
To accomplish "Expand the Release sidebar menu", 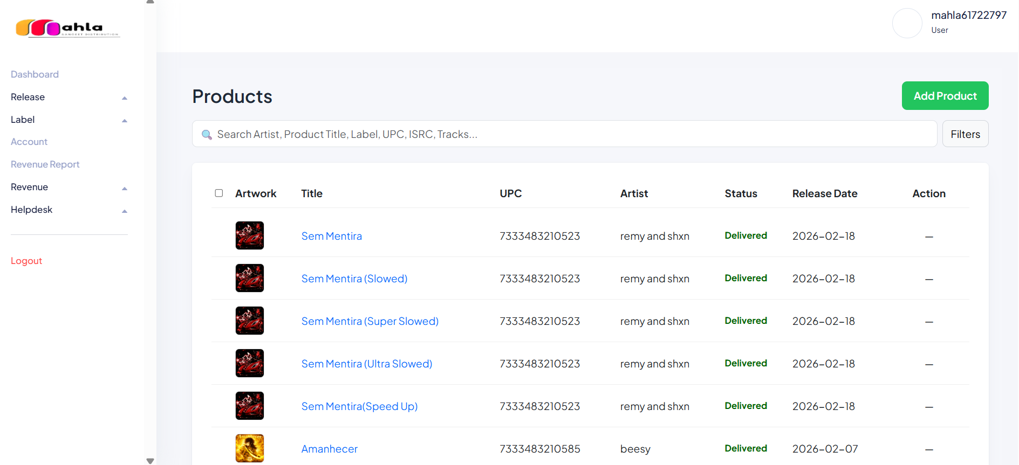I will [x=69, y=97].
